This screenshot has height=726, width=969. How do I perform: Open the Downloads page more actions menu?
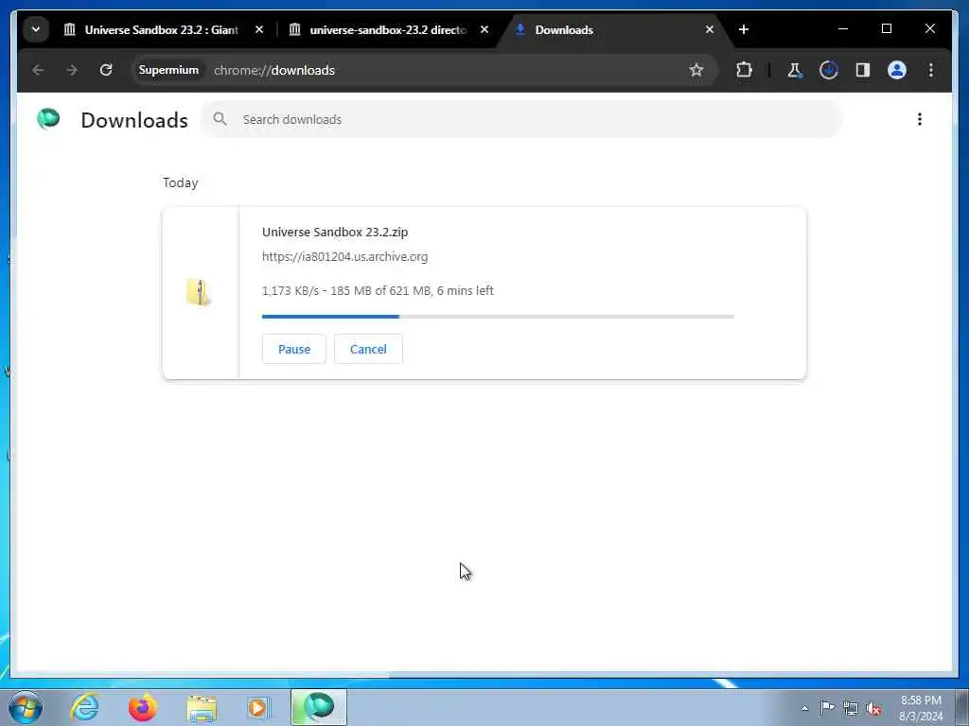[x=920, y=119]
